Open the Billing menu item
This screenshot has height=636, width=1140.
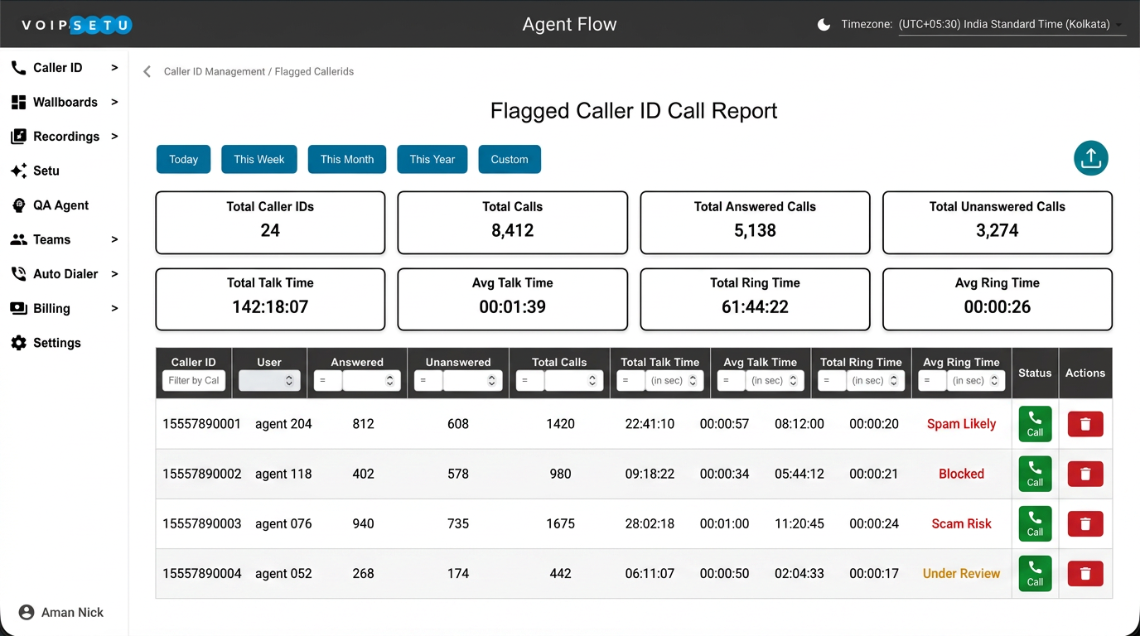click(x=65, y=308)
